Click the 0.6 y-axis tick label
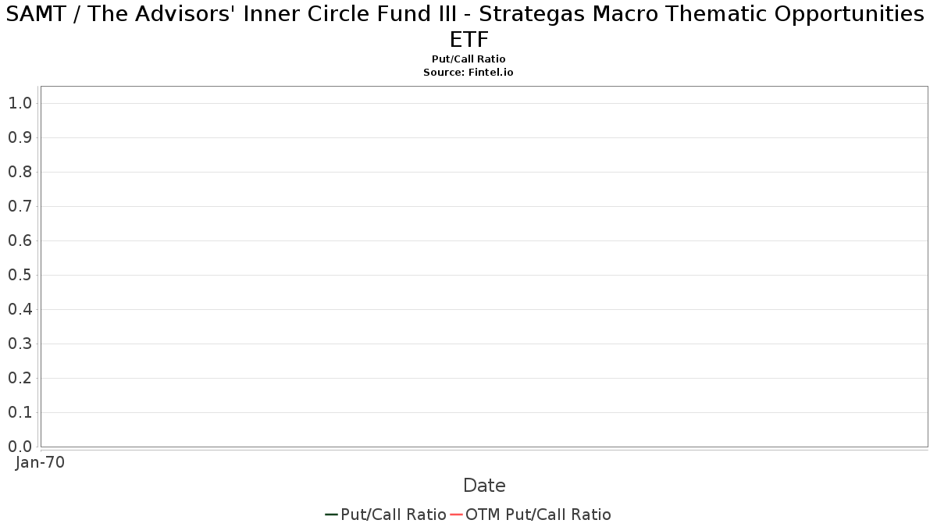The height and width of the screenshot is (527, 937). (x=20, y=240)
